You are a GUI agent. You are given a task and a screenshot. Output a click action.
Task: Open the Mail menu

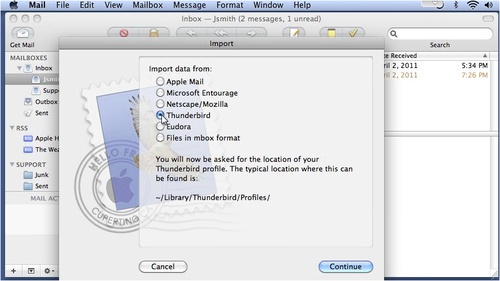coord(37,5)
